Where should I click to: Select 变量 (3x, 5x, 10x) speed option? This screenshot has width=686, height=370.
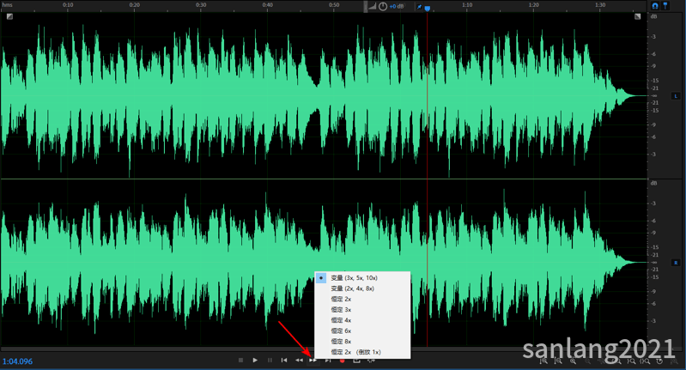(354, 278)
